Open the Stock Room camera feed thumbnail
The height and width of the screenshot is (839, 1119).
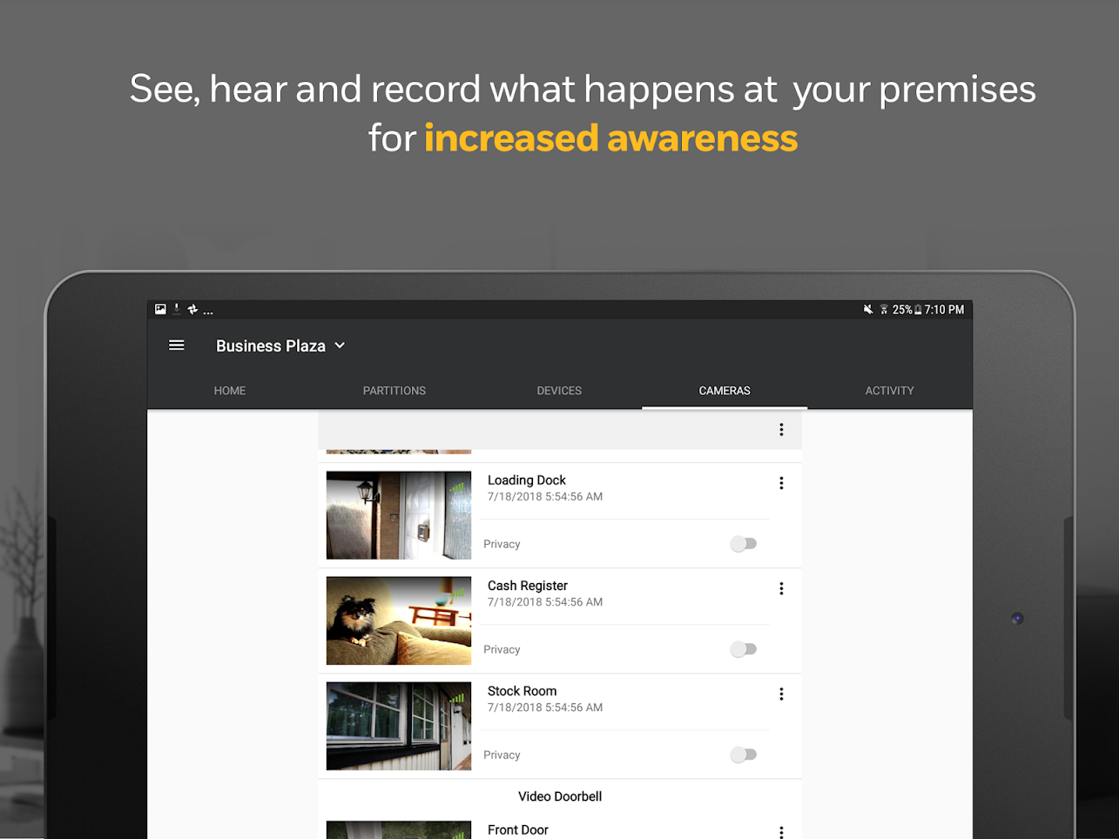pos(399,726)
